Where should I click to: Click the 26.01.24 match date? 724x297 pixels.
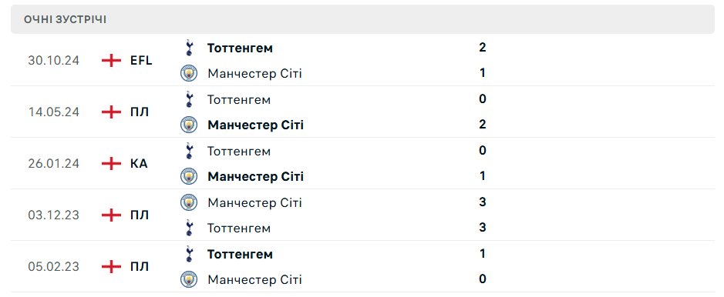pos(53,163)
